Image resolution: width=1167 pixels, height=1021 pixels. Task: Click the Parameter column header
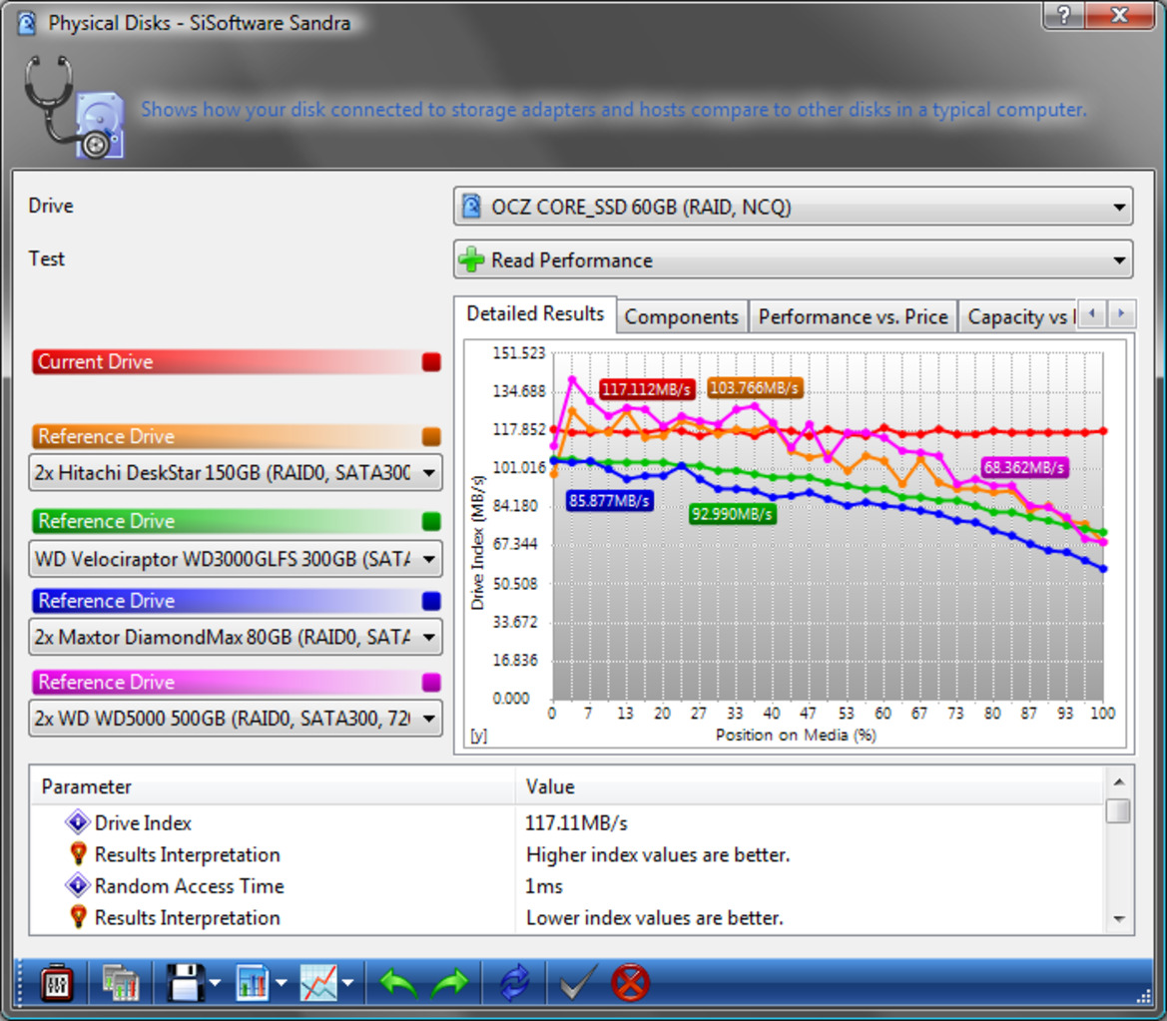point(273,786)
